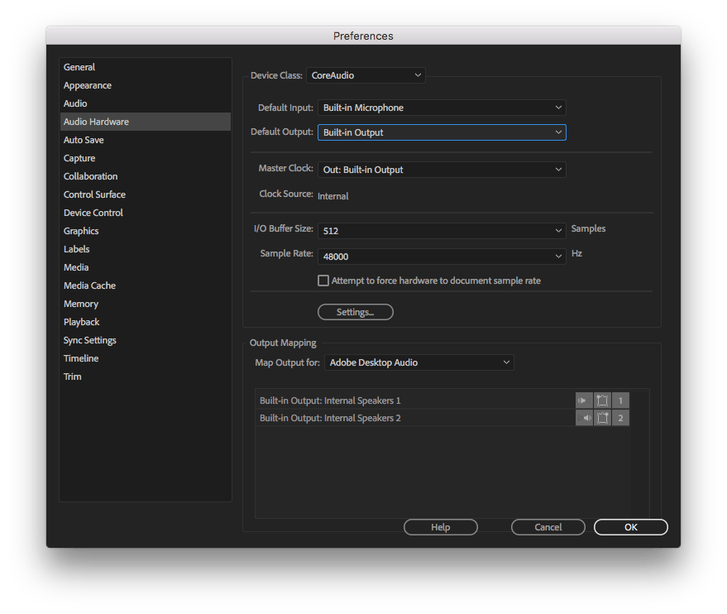The width and height of the screenshot is (727, 614).
Task: Select Trim preferences category
Action: (x=145, y=377)
